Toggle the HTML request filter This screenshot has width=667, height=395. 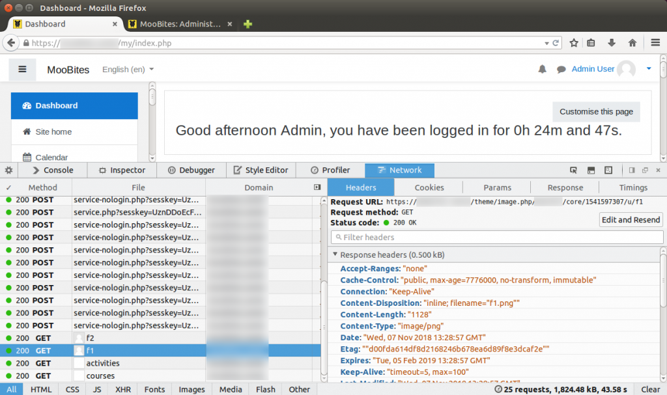pos(41,390)
